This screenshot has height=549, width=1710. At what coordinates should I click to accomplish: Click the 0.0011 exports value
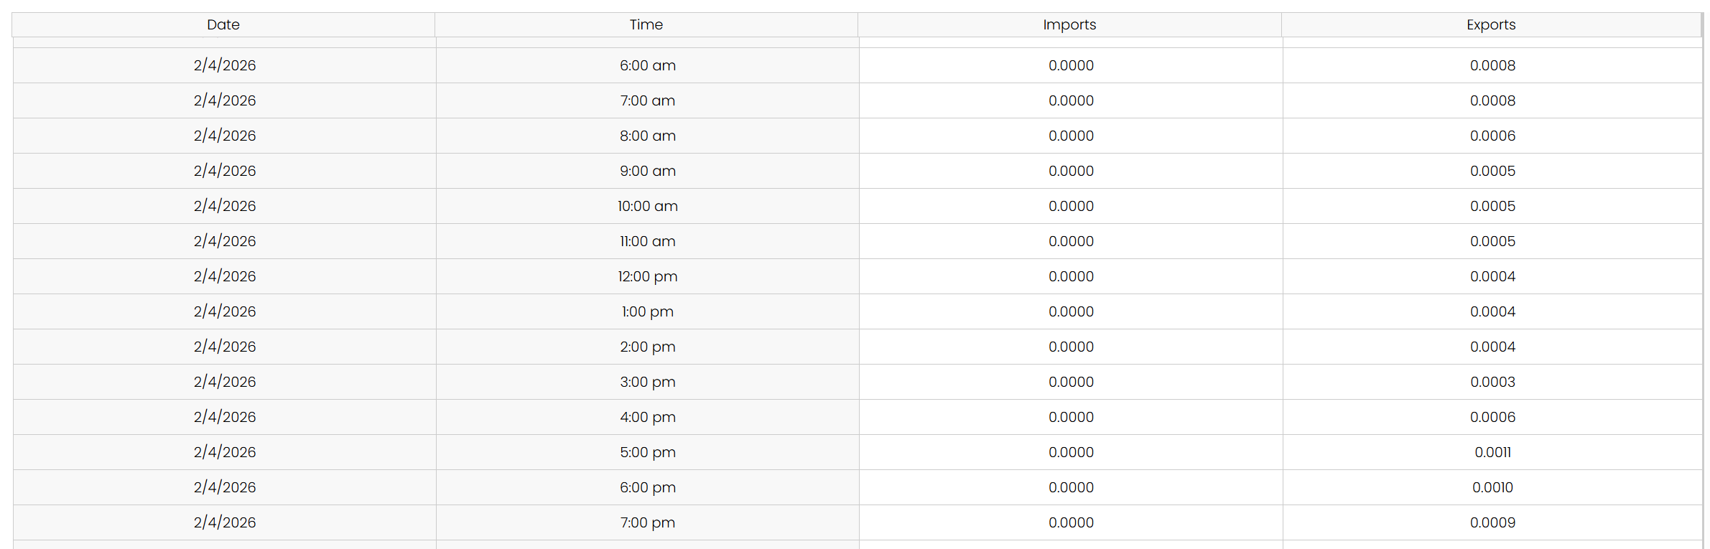(x=1492, y=452)
